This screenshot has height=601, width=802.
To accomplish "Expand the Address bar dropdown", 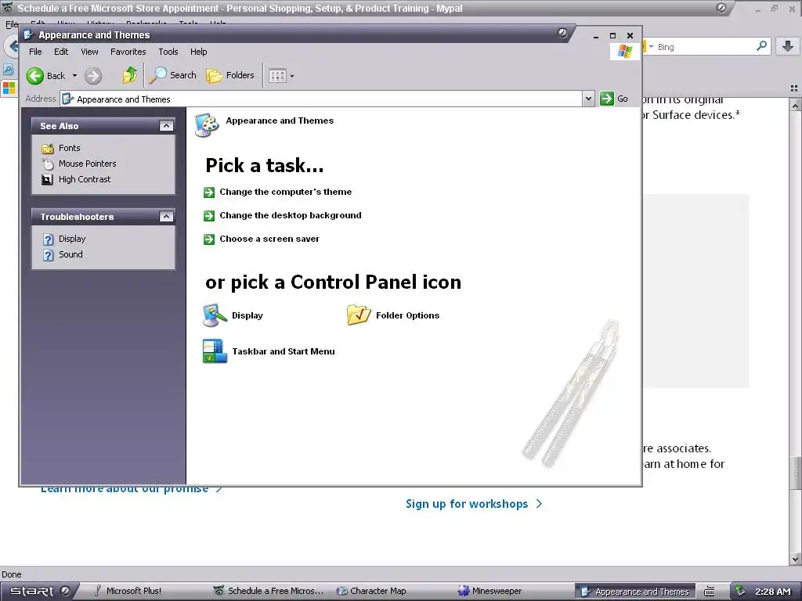I will (x=588, y=99).
